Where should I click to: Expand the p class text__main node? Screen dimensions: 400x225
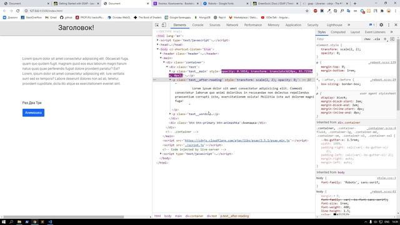pos(170,71)
